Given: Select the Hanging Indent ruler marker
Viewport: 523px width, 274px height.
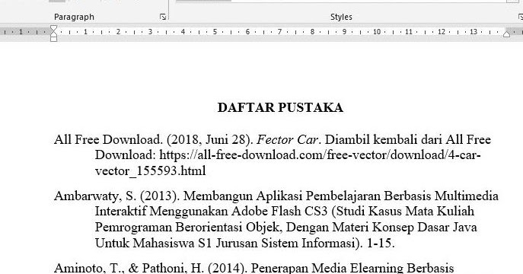Looking at the screenshot, I should click(x=53, y=33).
